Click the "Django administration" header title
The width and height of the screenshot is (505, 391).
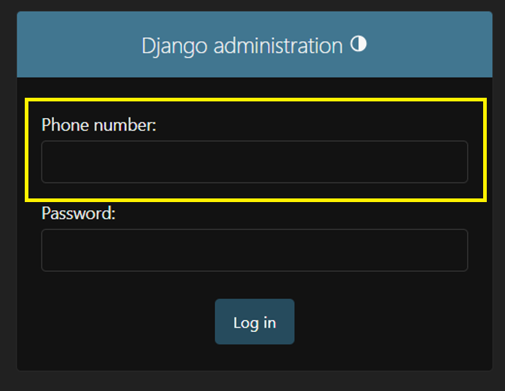[x=242, y=45]
